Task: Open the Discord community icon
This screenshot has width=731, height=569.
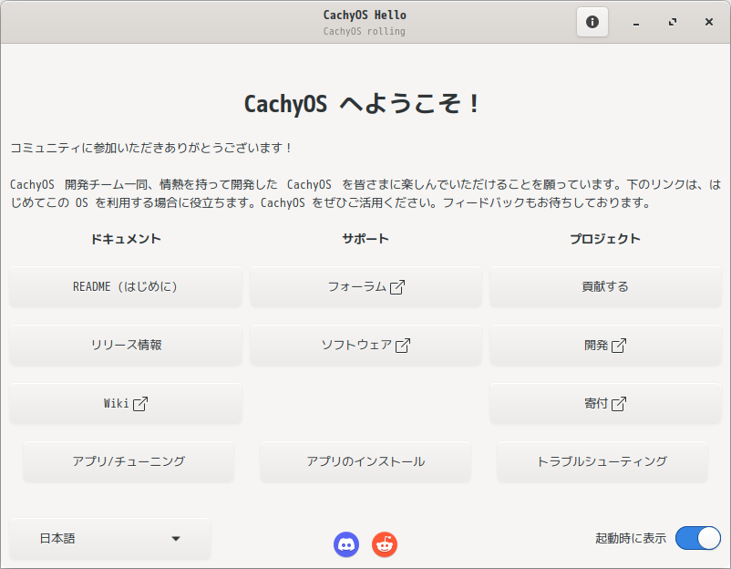Action: (x=346, y=544)
